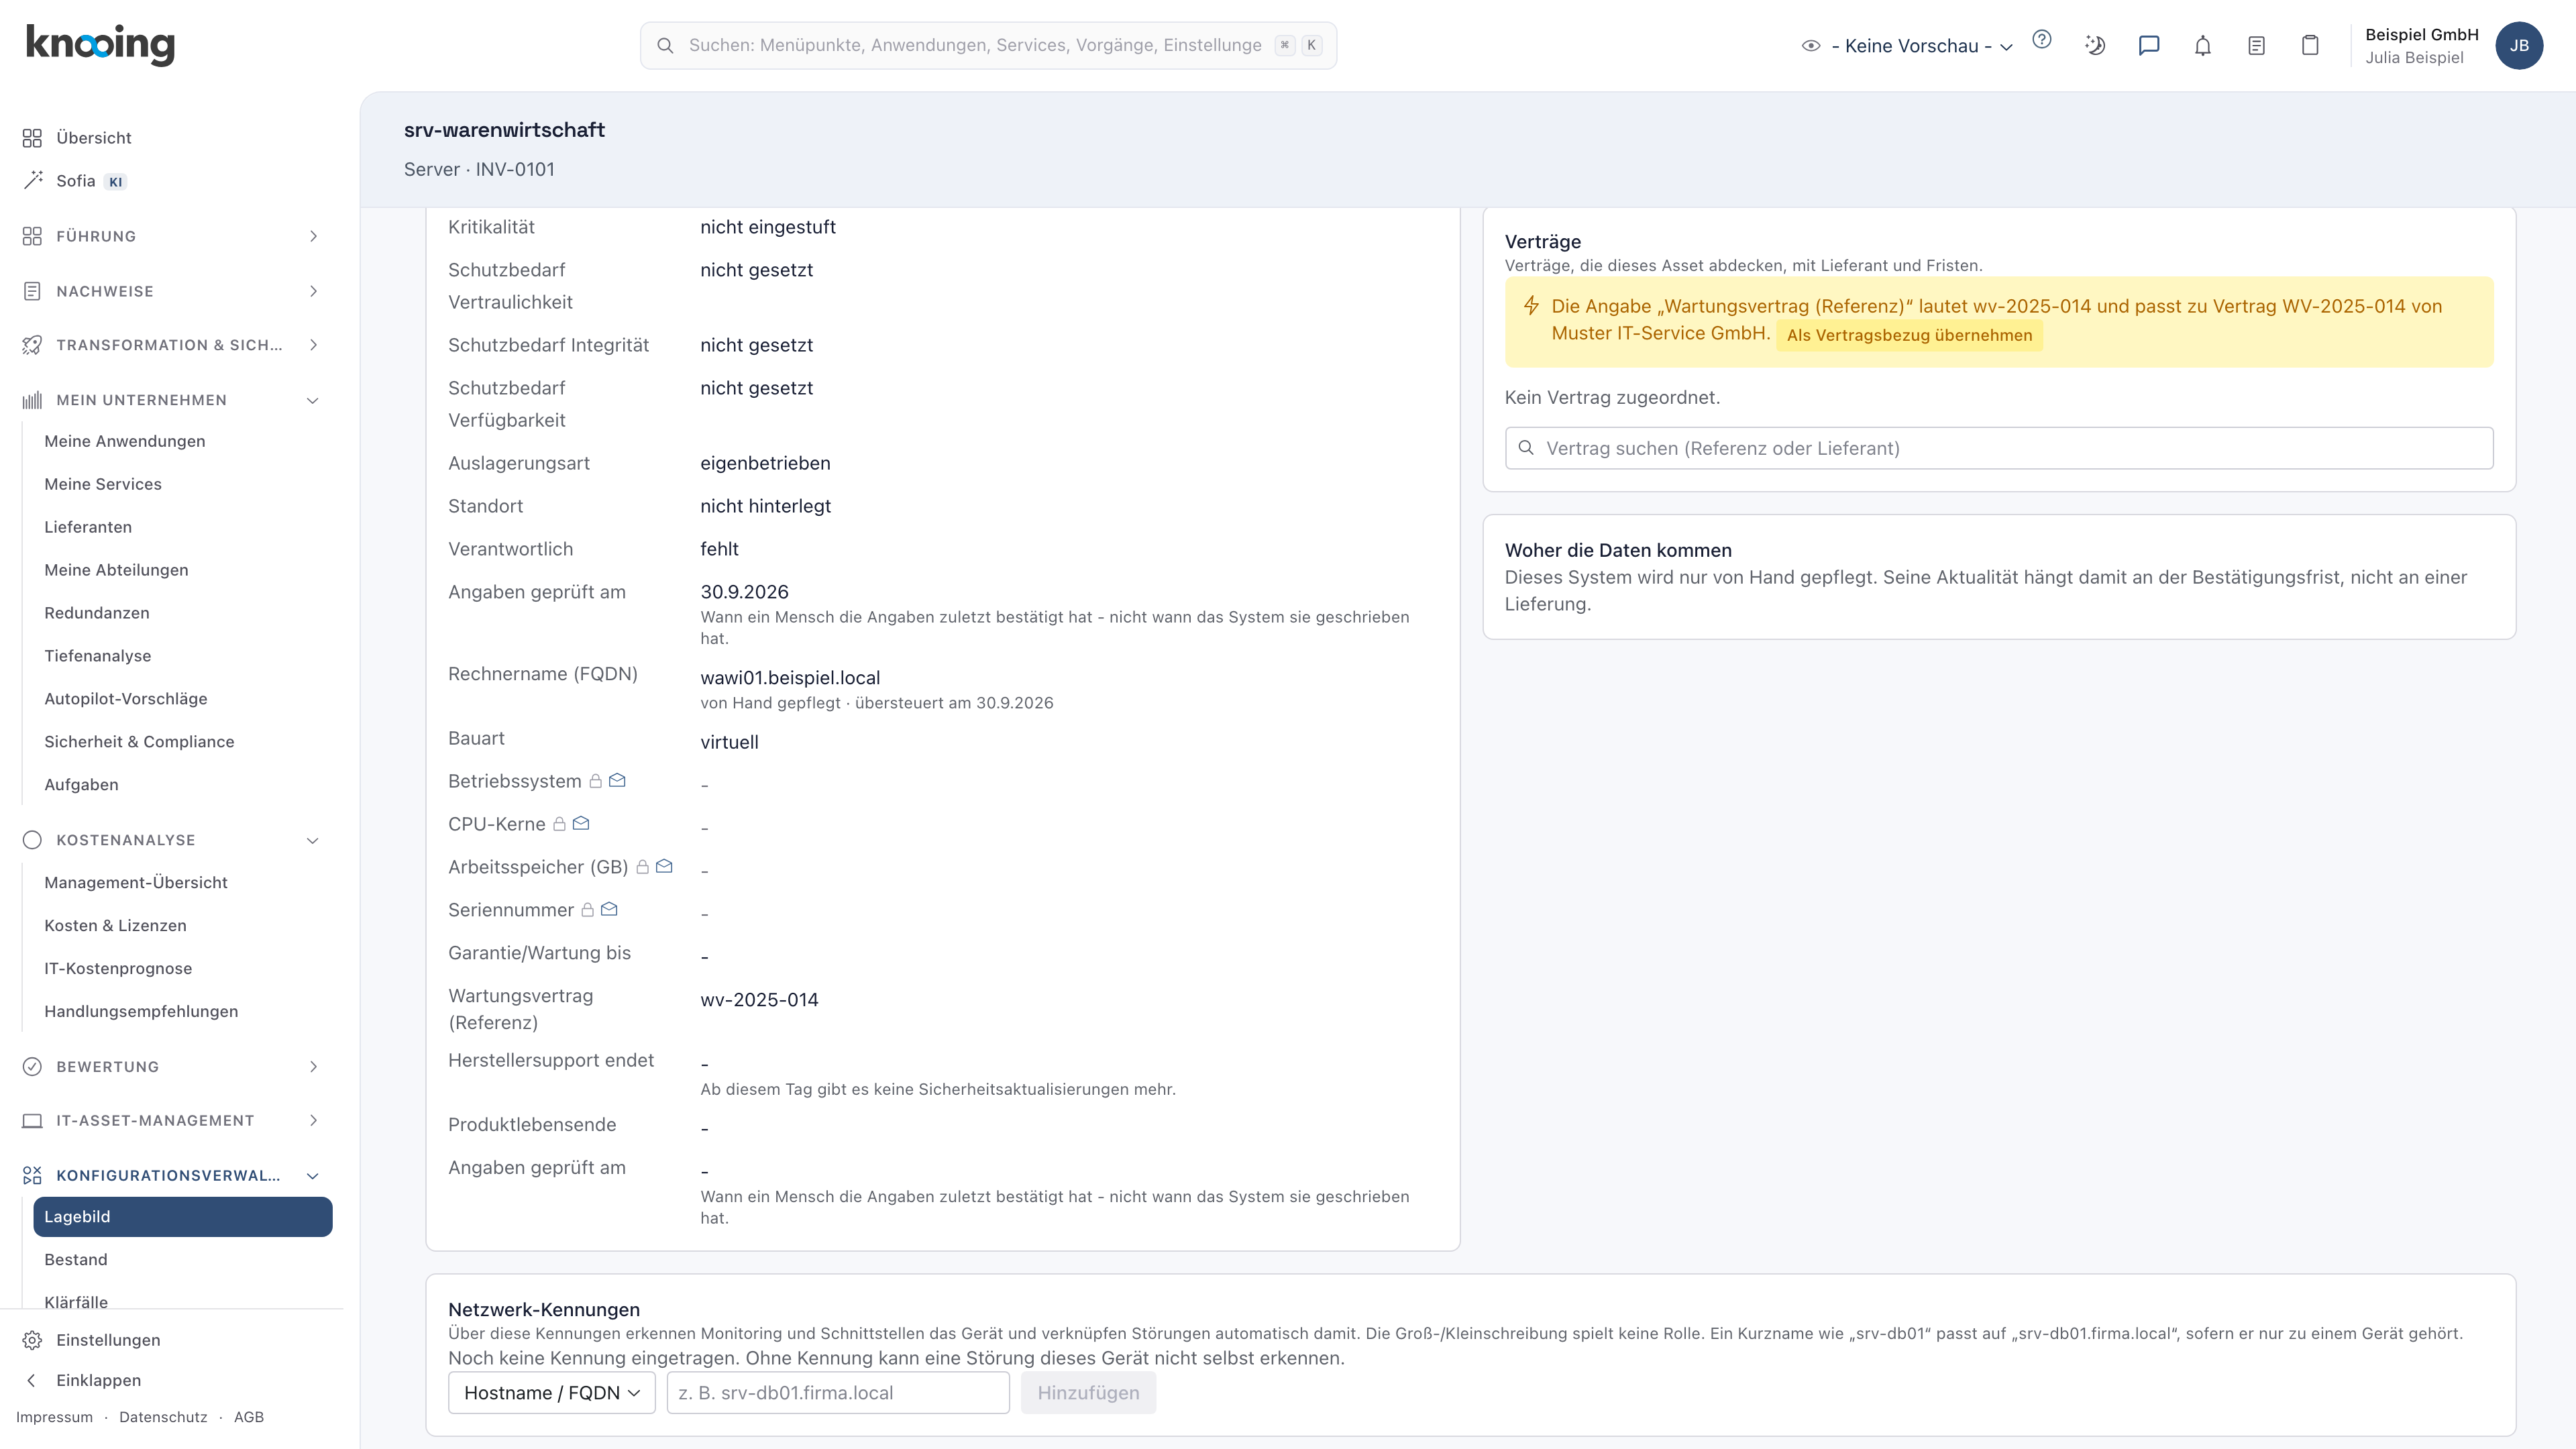Open the Hostname / FQDN dropdown
The height and width of the screenshot is (1449, 2576).
tap(552, 1393)
